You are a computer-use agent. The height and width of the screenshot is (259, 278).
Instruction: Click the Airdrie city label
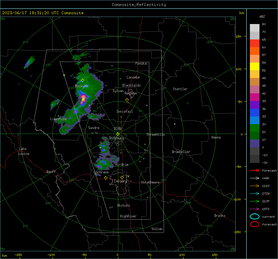pyautogui.click(x=122, y=164)
